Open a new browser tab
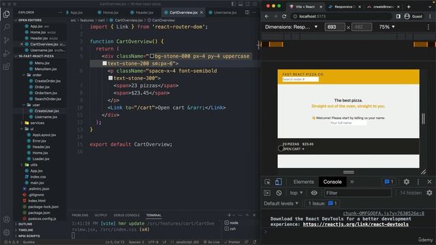 click(409, 7)
